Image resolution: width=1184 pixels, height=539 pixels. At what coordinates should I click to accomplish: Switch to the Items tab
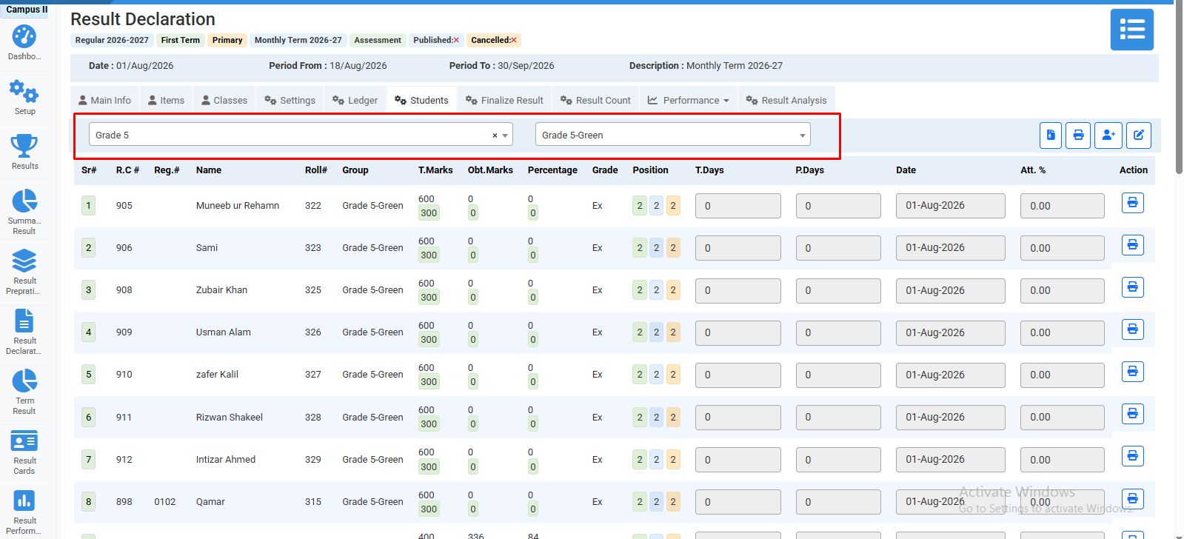pyautogui.click(x=166, y=100)
